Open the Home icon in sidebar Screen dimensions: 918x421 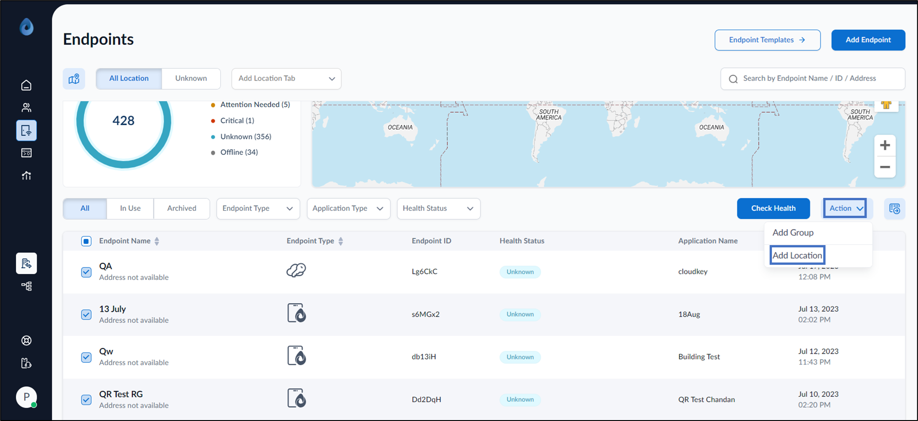pyautogui.click(x=27, y=85)
